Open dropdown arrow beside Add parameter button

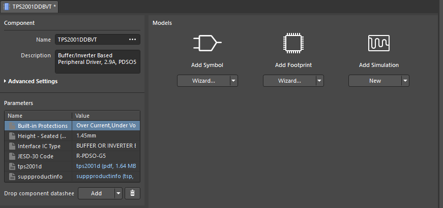[x=119, y=193]
